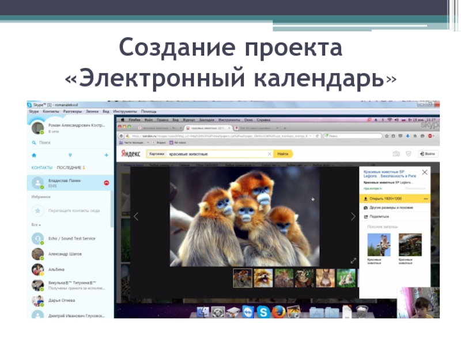461x346 pixels.
Task: Open TeamViewer icon in the dock
Action: click(x=248, y=312)
